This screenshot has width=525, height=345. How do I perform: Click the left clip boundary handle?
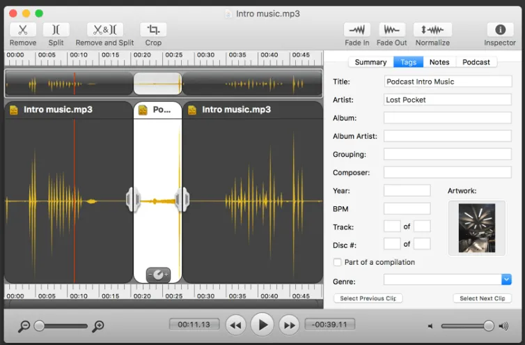(x=133, y=200)
